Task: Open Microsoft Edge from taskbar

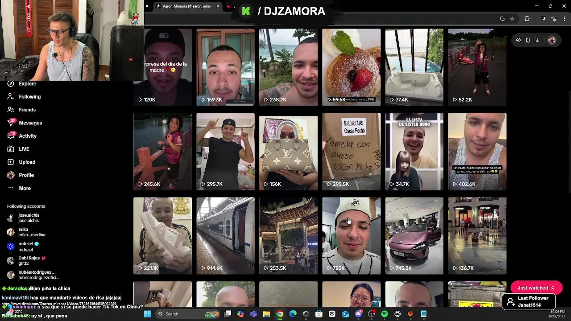Action: coord(293,314)
